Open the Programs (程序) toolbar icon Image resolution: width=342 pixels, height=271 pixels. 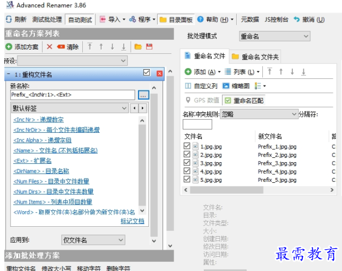133,20
